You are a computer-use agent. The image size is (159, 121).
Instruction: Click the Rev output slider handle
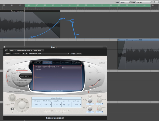click(99, 80)
